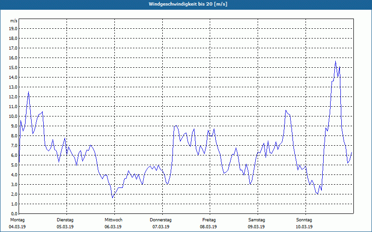This screenshot has height=232, width=372.
Task: Select the "1,0" y-axis label
Action: (x=14, y=204)
